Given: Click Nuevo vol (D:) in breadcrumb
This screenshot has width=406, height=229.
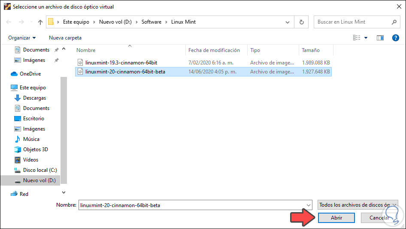Looking at the screenshot, I should [x=115, y=22].
